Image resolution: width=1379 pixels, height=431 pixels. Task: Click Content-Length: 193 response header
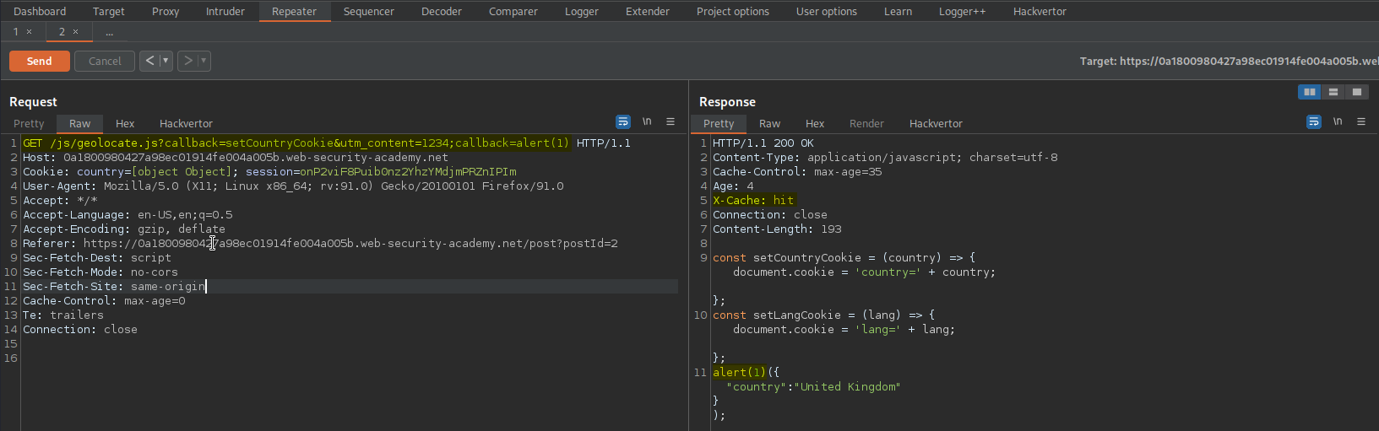click(777, 229)
